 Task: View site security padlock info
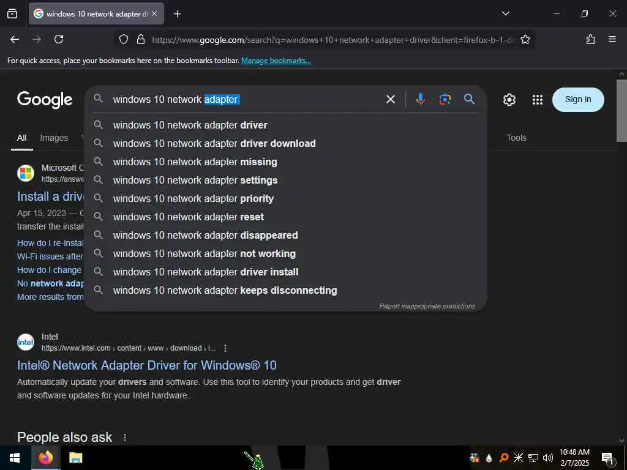coord(140,39)
